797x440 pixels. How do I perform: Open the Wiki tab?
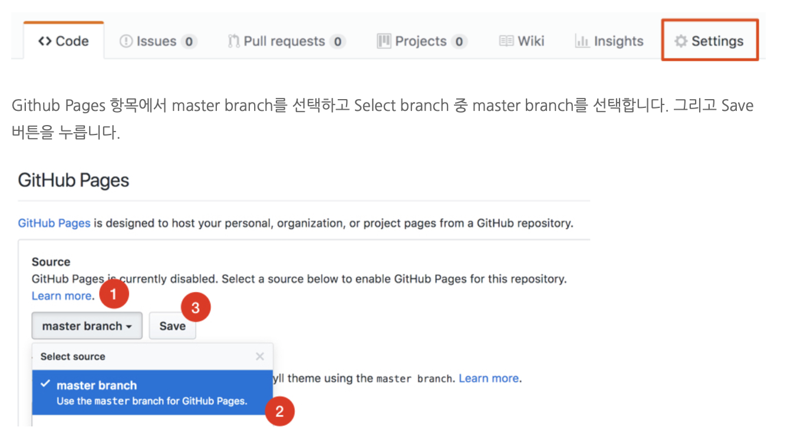click(521, 41)
